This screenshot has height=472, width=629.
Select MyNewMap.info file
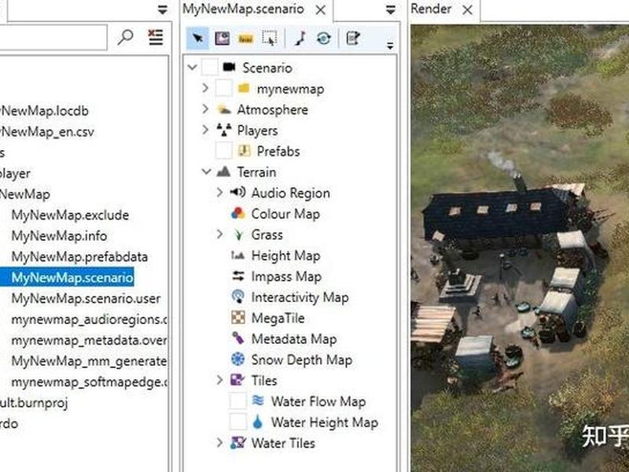click(59, 236)
